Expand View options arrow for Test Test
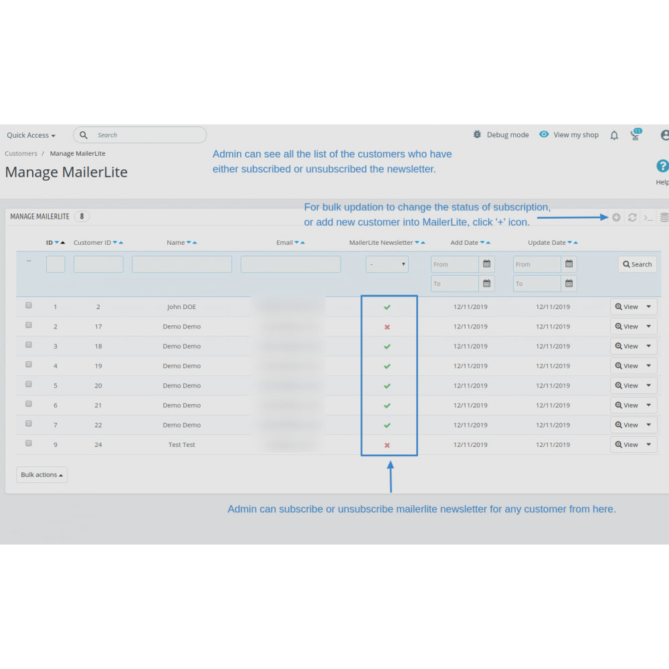 (648, 445)
